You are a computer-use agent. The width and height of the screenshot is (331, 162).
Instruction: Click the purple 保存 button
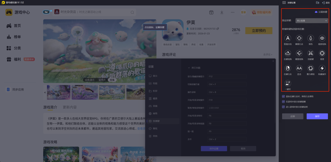coord(317,116)
